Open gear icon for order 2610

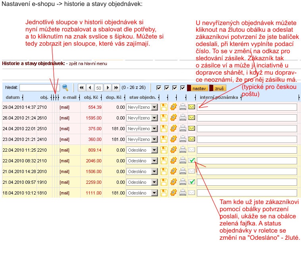(174, 117)
